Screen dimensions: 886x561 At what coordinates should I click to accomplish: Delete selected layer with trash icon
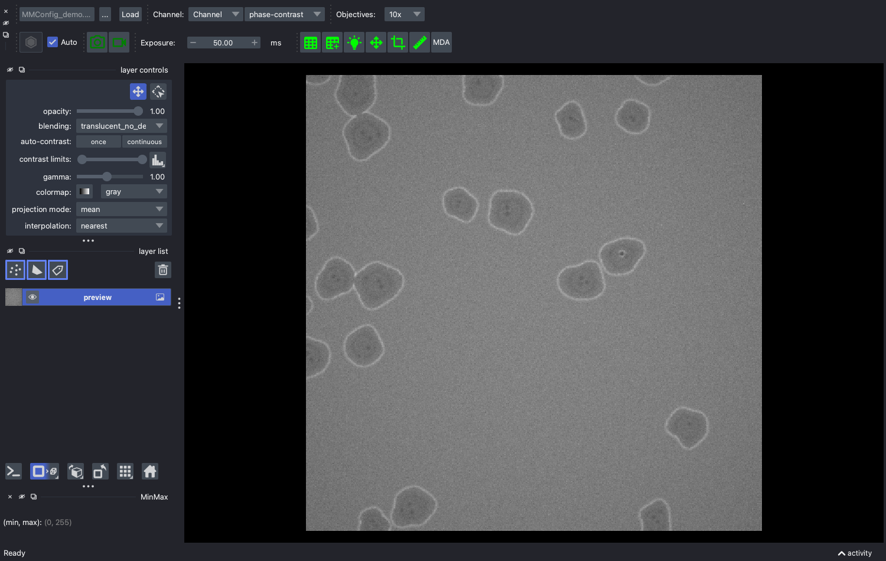(x=163, y=270)
